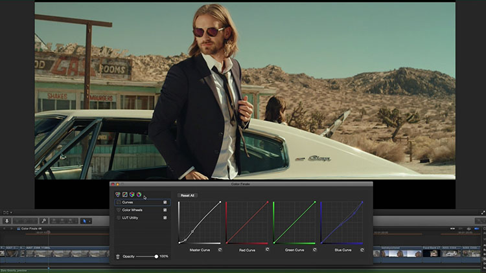This screenshot has height=273, width=486.
Task: Select the blonde woman sky clip thumbnail
Action: pos(401,254)
